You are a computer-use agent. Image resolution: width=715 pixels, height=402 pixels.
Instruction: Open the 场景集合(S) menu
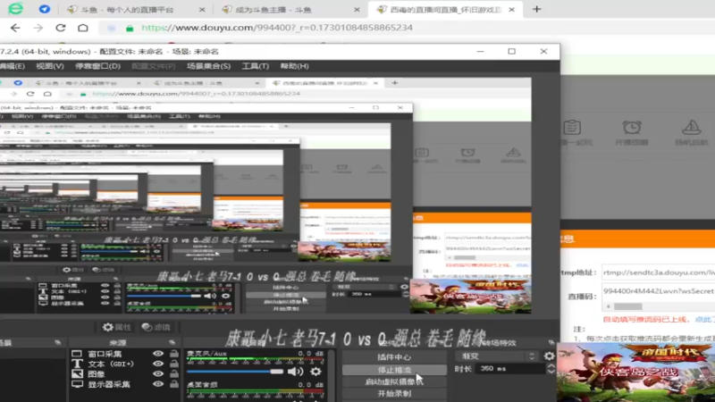pyautogui.click(x=208, y=66)
